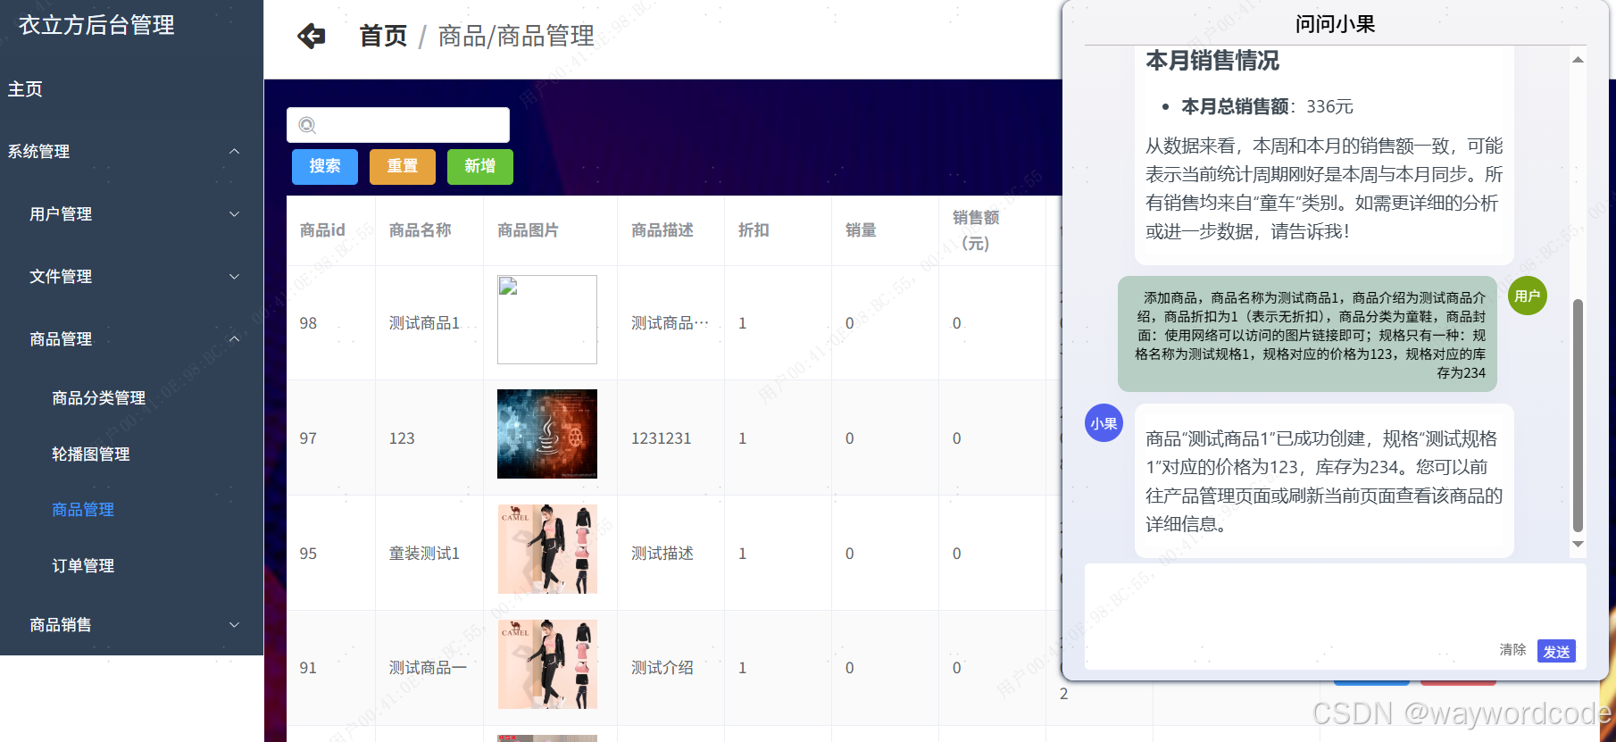This screenshot has height=742, width=1616.
Task: Click the clothing thumbnail for 童装测试1
Action: coord(547,549)
